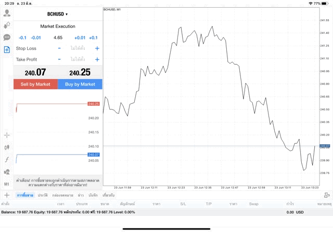Open the M1 timeframe selector

7,184
